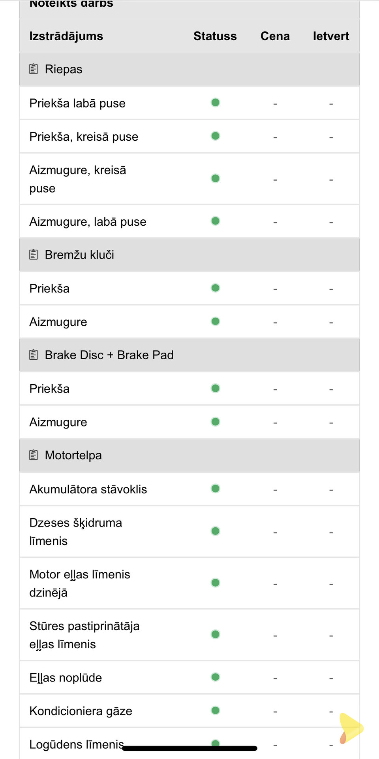Image resolution: width=379 pixels, height=759 pixels.
Task: Tap the yellow play-shaped floating icon
Action: click(351, 728)
